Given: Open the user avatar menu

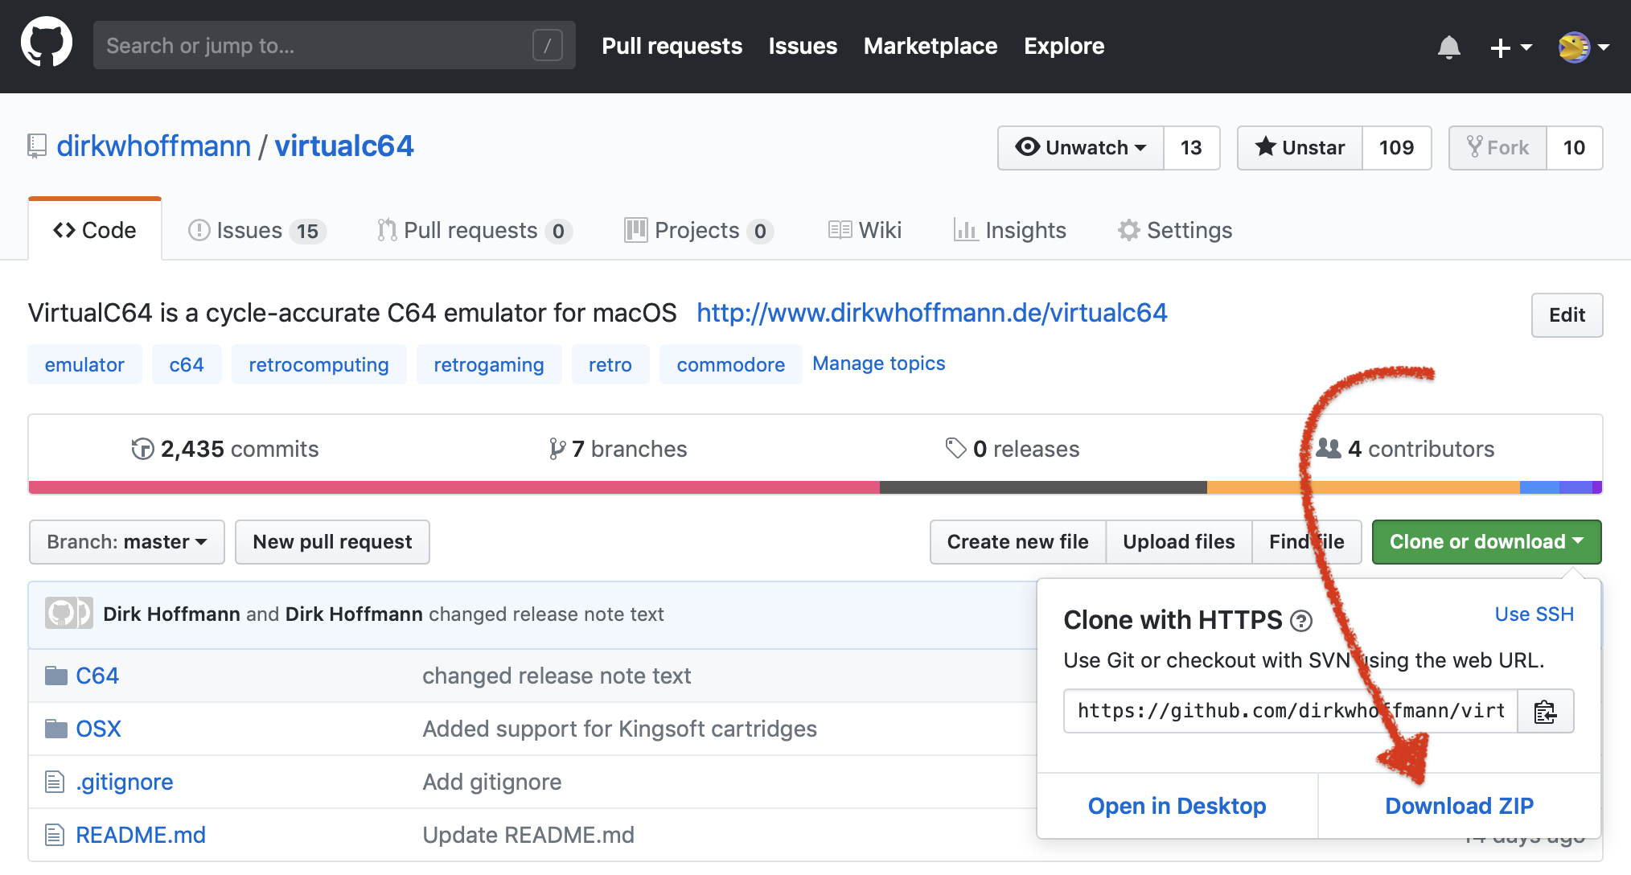Looking at the screenshot, I should point(1584,47).
